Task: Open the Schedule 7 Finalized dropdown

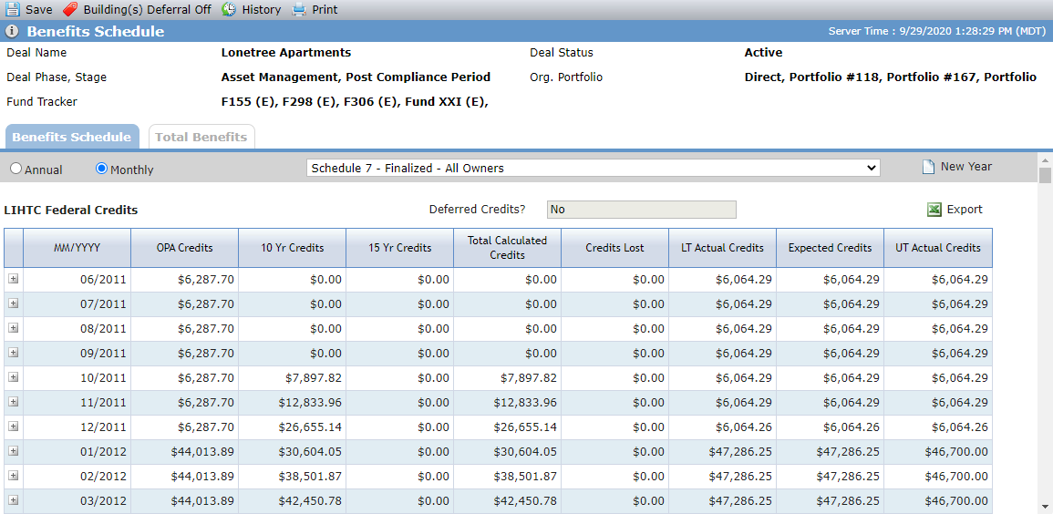Action: pyautogui.click(x=593, y=168)
